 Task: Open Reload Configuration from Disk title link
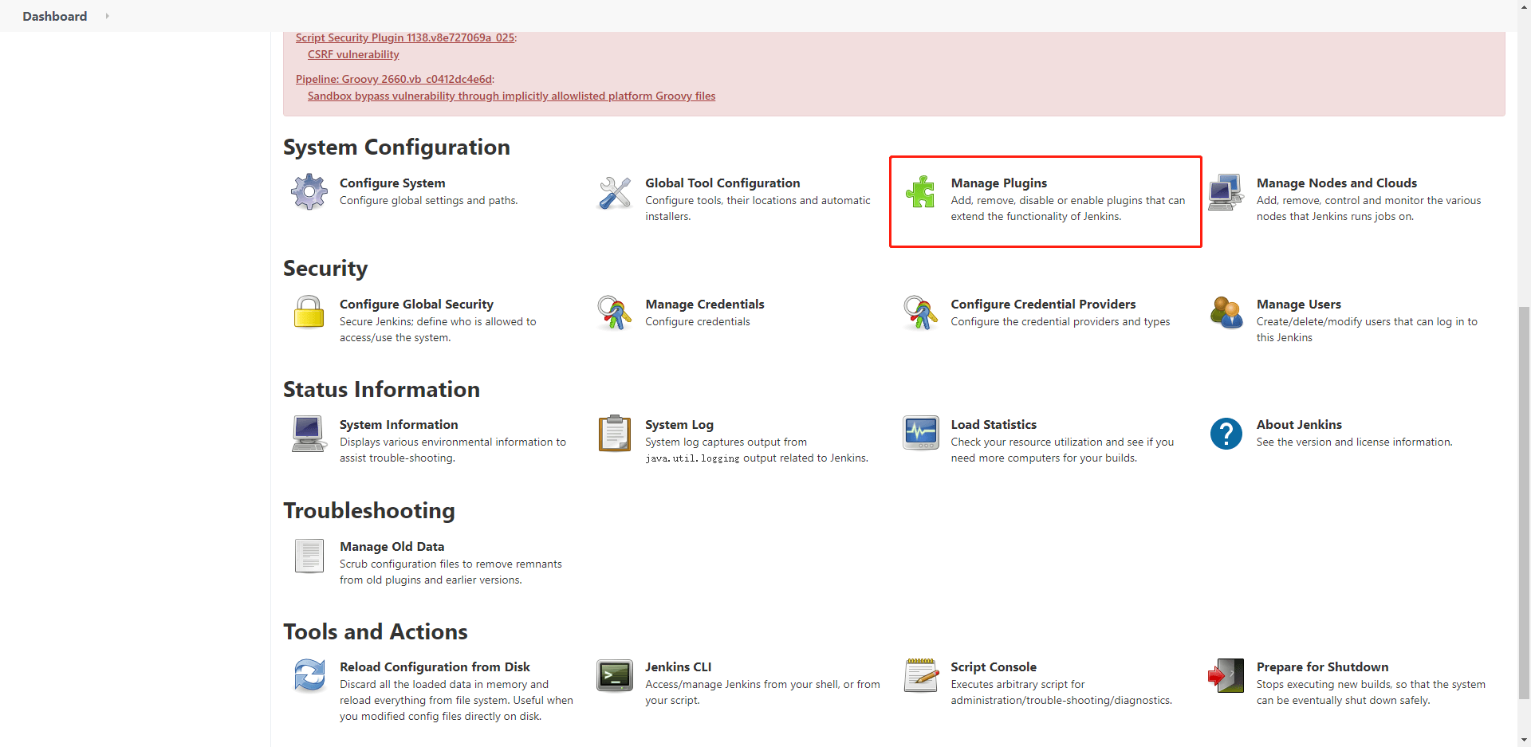pos(435,667)
